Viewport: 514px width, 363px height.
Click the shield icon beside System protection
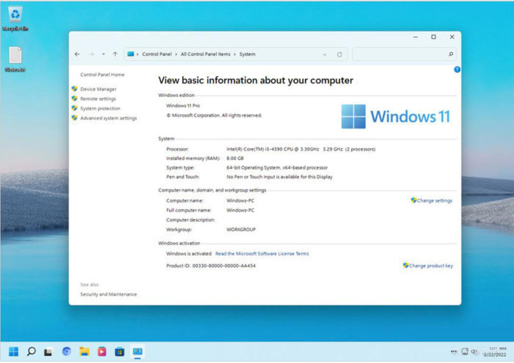[74, 108]
